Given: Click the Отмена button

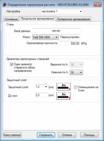Looking at the screenshot, I should pyautogui.click(x=67, y=135).
